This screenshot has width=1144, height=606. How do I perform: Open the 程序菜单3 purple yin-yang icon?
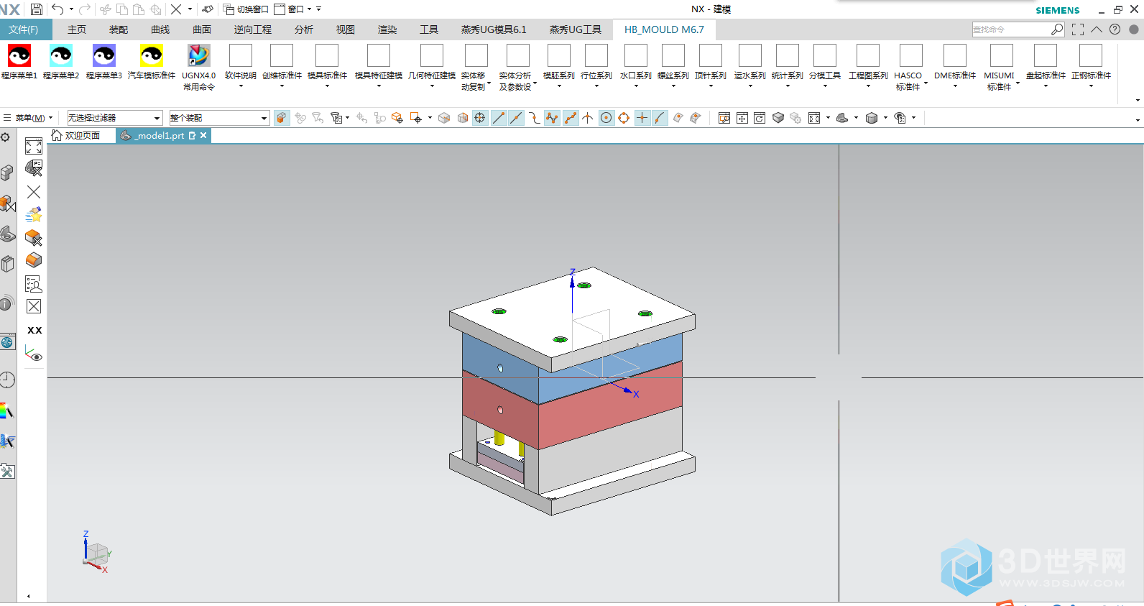pyautogui.click(x=104, y=55)
